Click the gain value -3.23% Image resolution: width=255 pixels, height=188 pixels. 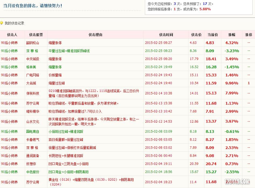[232, 51]
